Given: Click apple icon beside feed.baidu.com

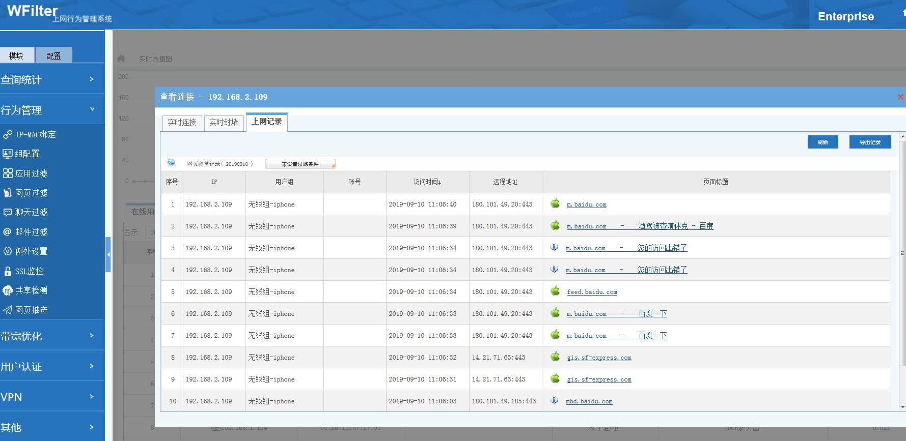Looking at the screenshot, I should coord(555,291).
